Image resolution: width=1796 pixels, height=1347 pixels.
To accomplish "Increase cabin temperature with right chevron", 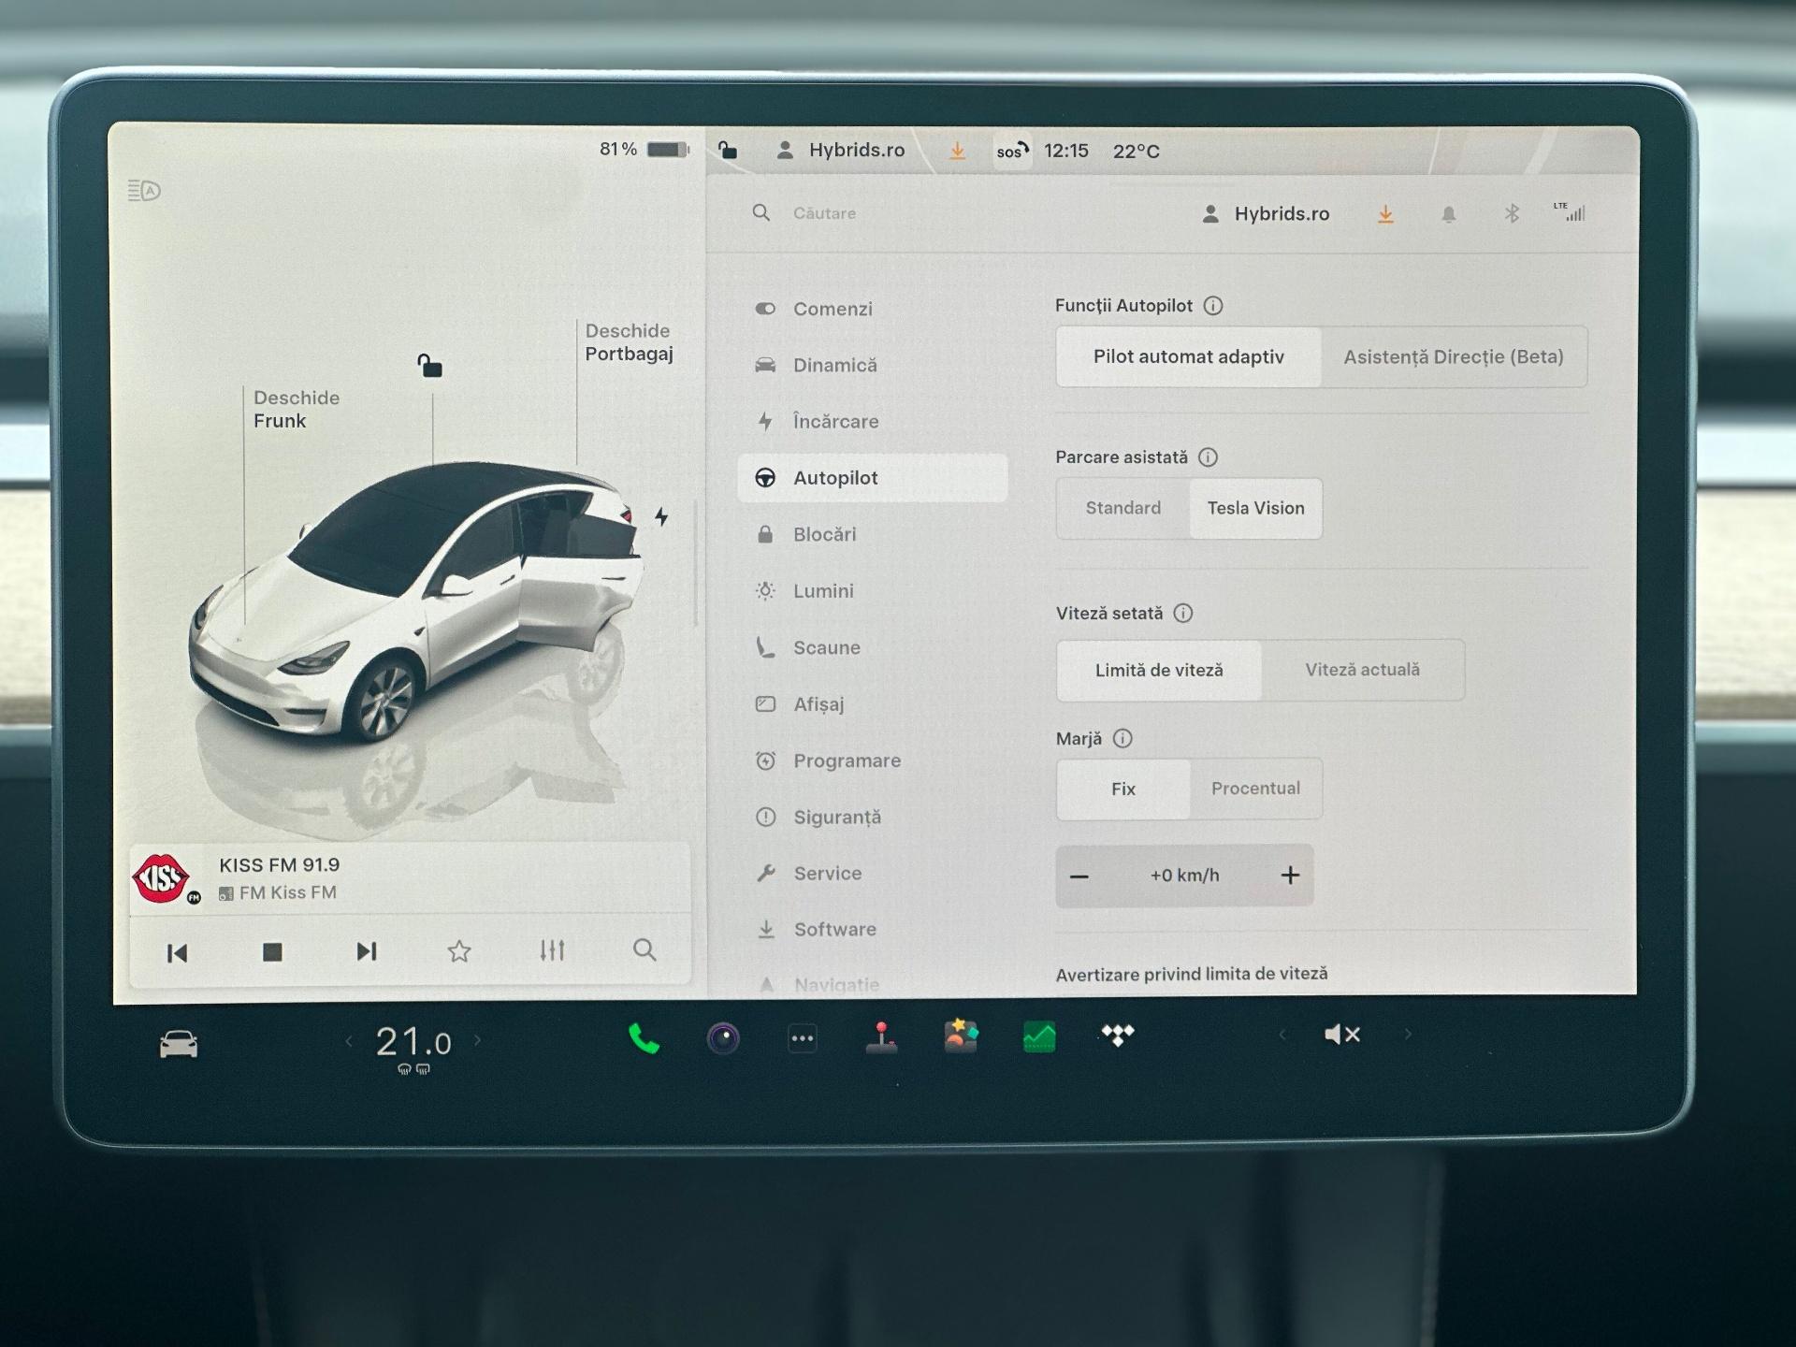I will [478, 1040].
